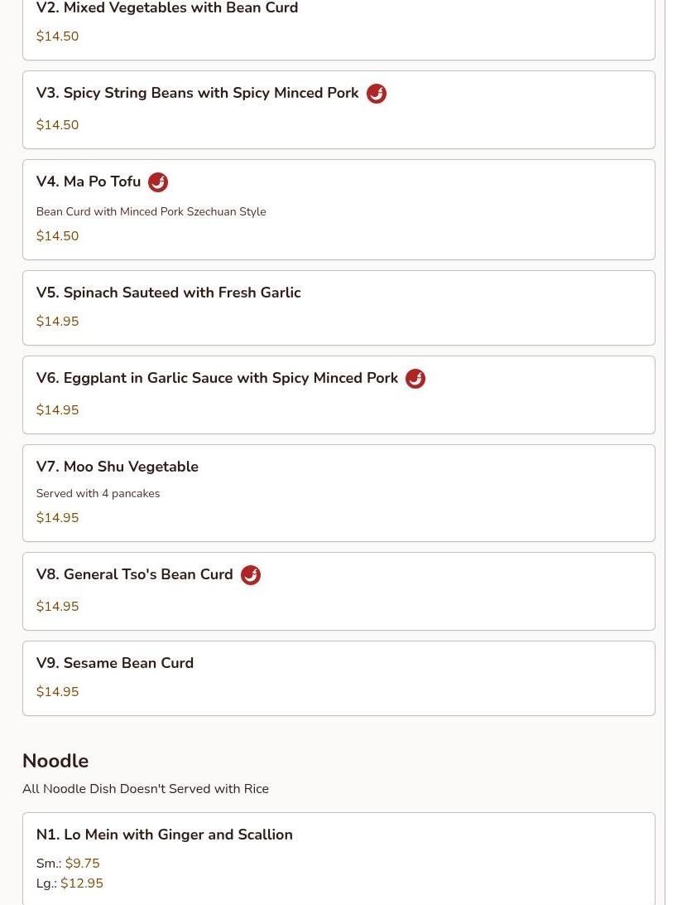The width and height of the screenshot is (682, 905).
Task: Click the Ma Po Tofu Szechuan Style description
Action: [151, 211]
